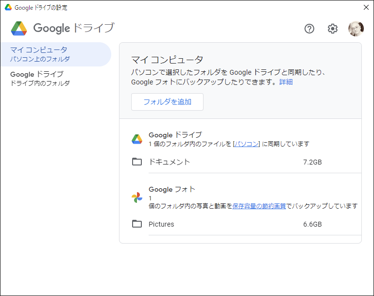Open the [パソコン] sync link

(246, 144)
